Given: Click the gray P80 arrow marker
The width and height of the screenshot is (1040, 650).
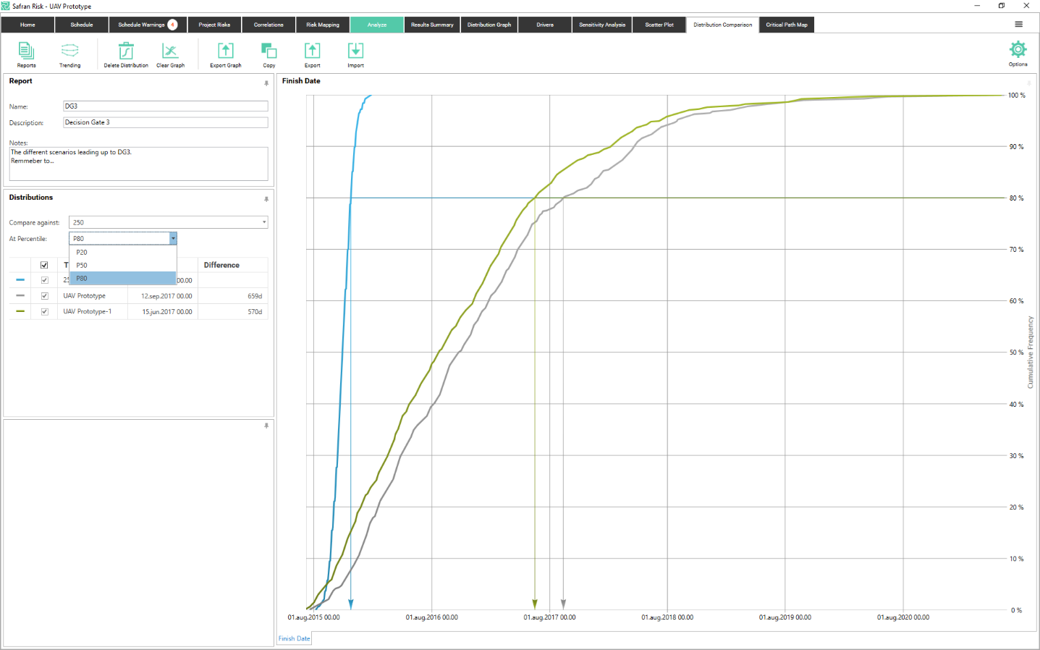Looking at the screenshot, I should pos(563,604).
